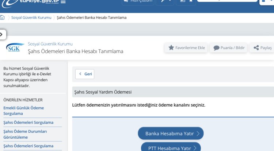
Task: Open the hamburger menu beside the turkiye.gov.tr logo
Action: 63,2
